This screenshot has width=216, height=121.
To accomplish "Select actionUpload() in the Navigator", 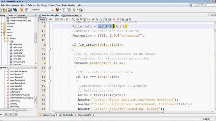I will click(16, 89).
